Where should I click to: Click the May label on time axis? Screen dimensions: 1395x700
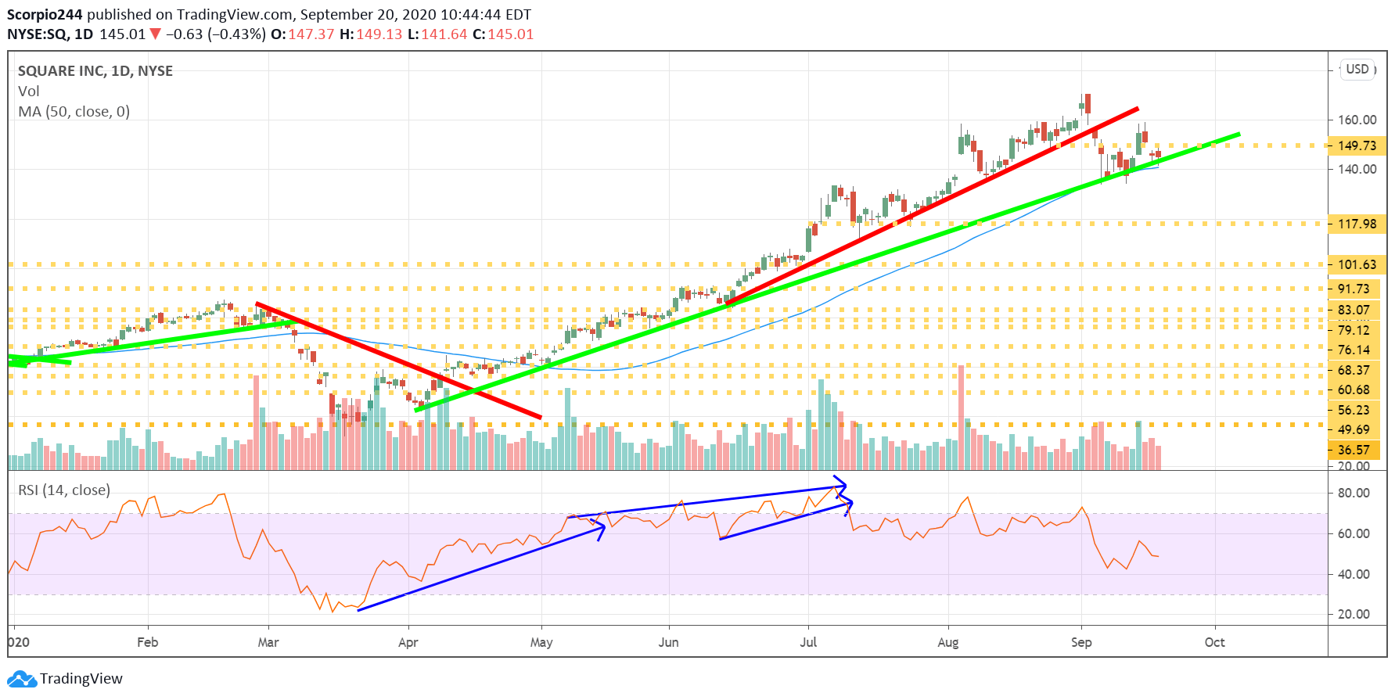[x=541, y=643]
